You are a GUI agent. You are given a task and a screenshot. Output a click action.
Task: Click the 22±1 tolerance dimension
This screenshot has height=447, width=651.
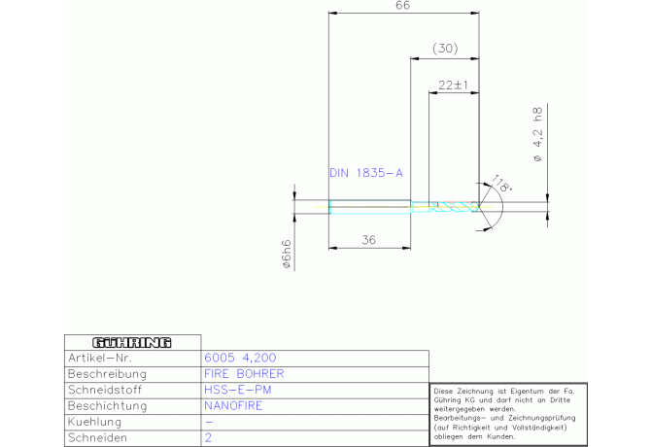pyautogui.click(x=453, y=85)
